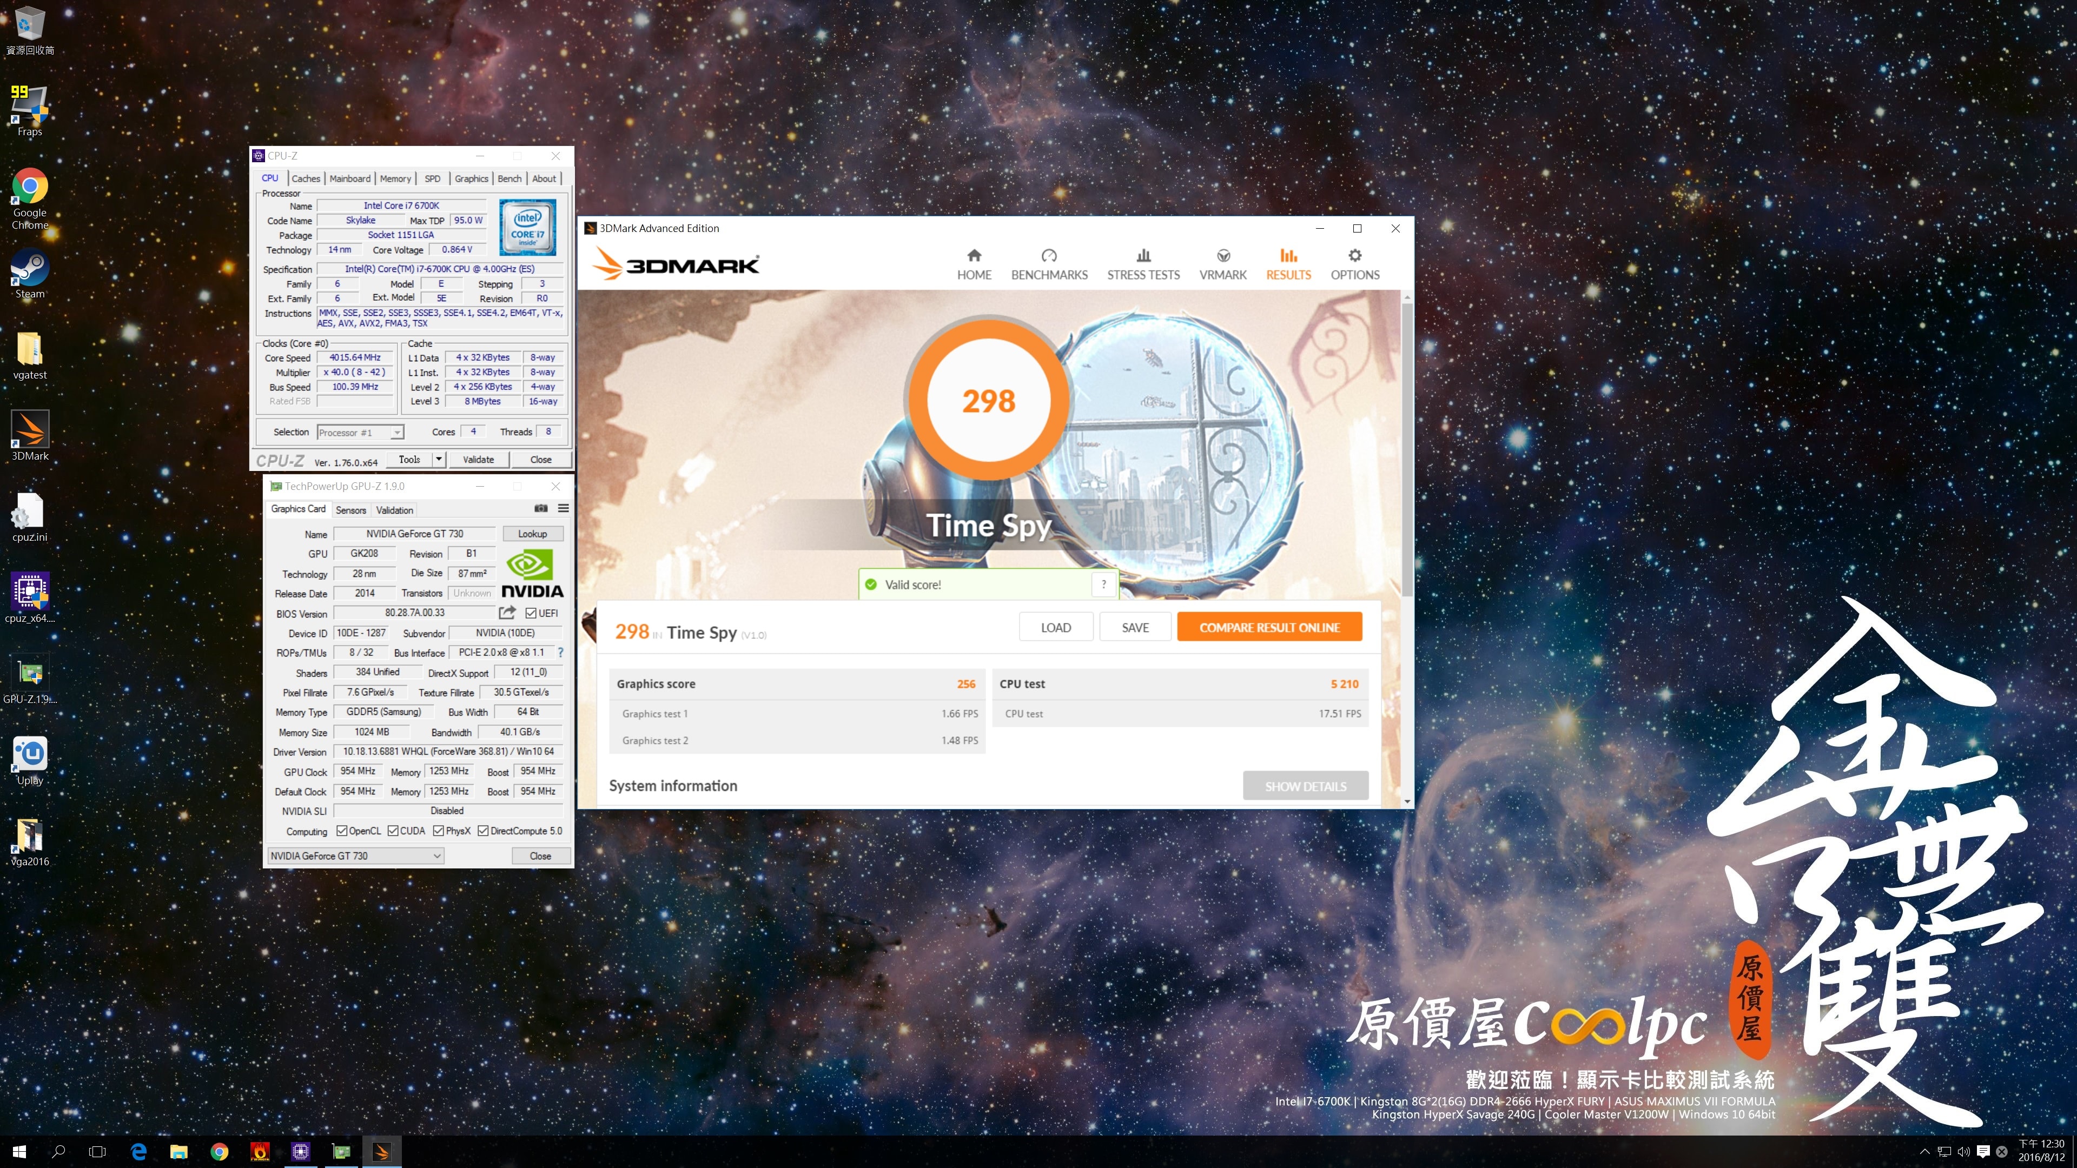Toggle the CUDA checkbox in GPU-Z
2077x1168 pixels.
click(x=393, y=830)
